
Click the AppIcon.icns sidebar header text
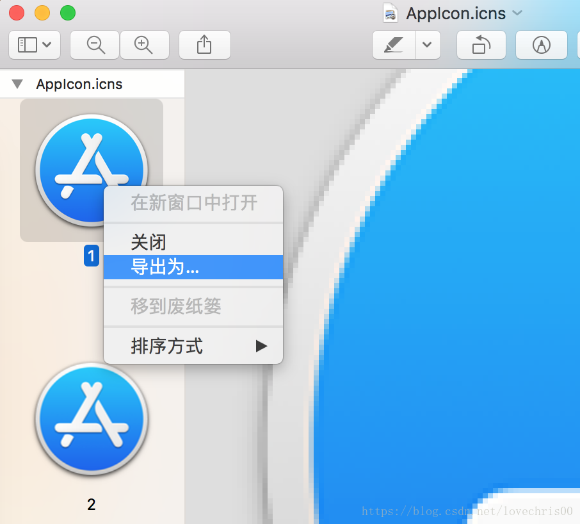coord(79,84)
